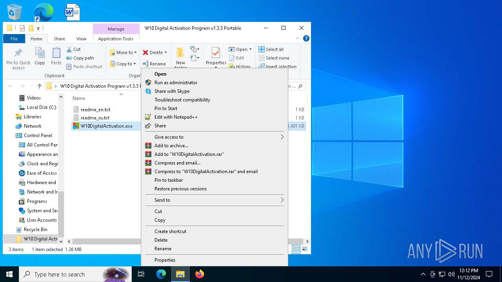Select the readme_ru.txt file

95,117
